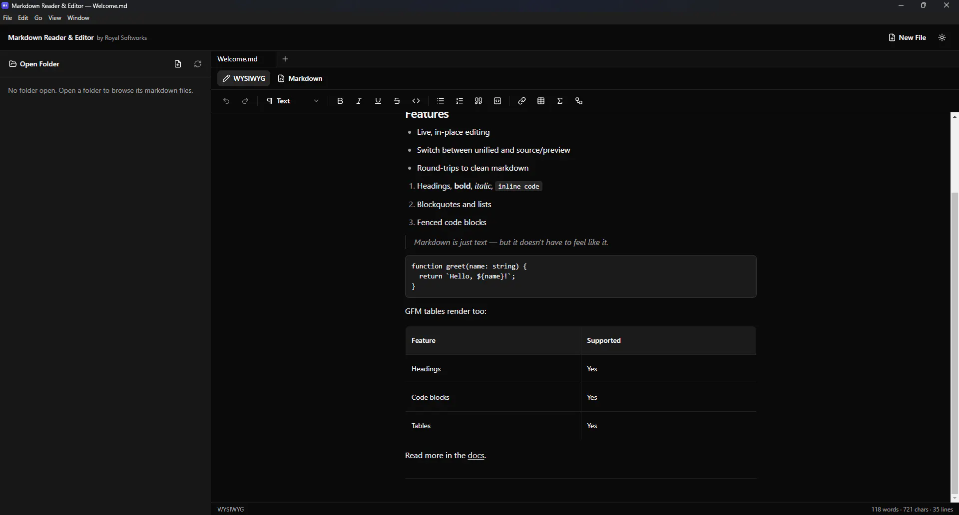959x515 pixels.
Task: Open the View menu
Action: [55, 18]
